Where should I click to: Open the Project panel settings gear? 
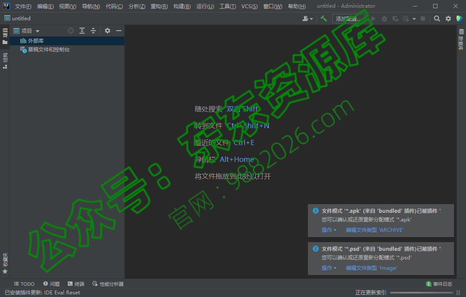pos(108,31)
